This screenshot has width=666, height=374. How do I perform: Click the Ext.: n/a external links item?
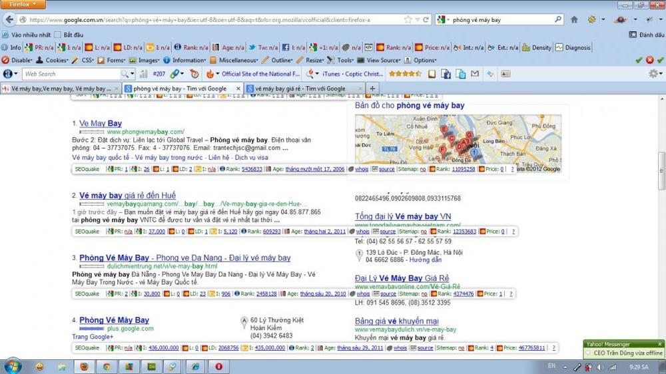pyautogui.click(x=503, y=47)
